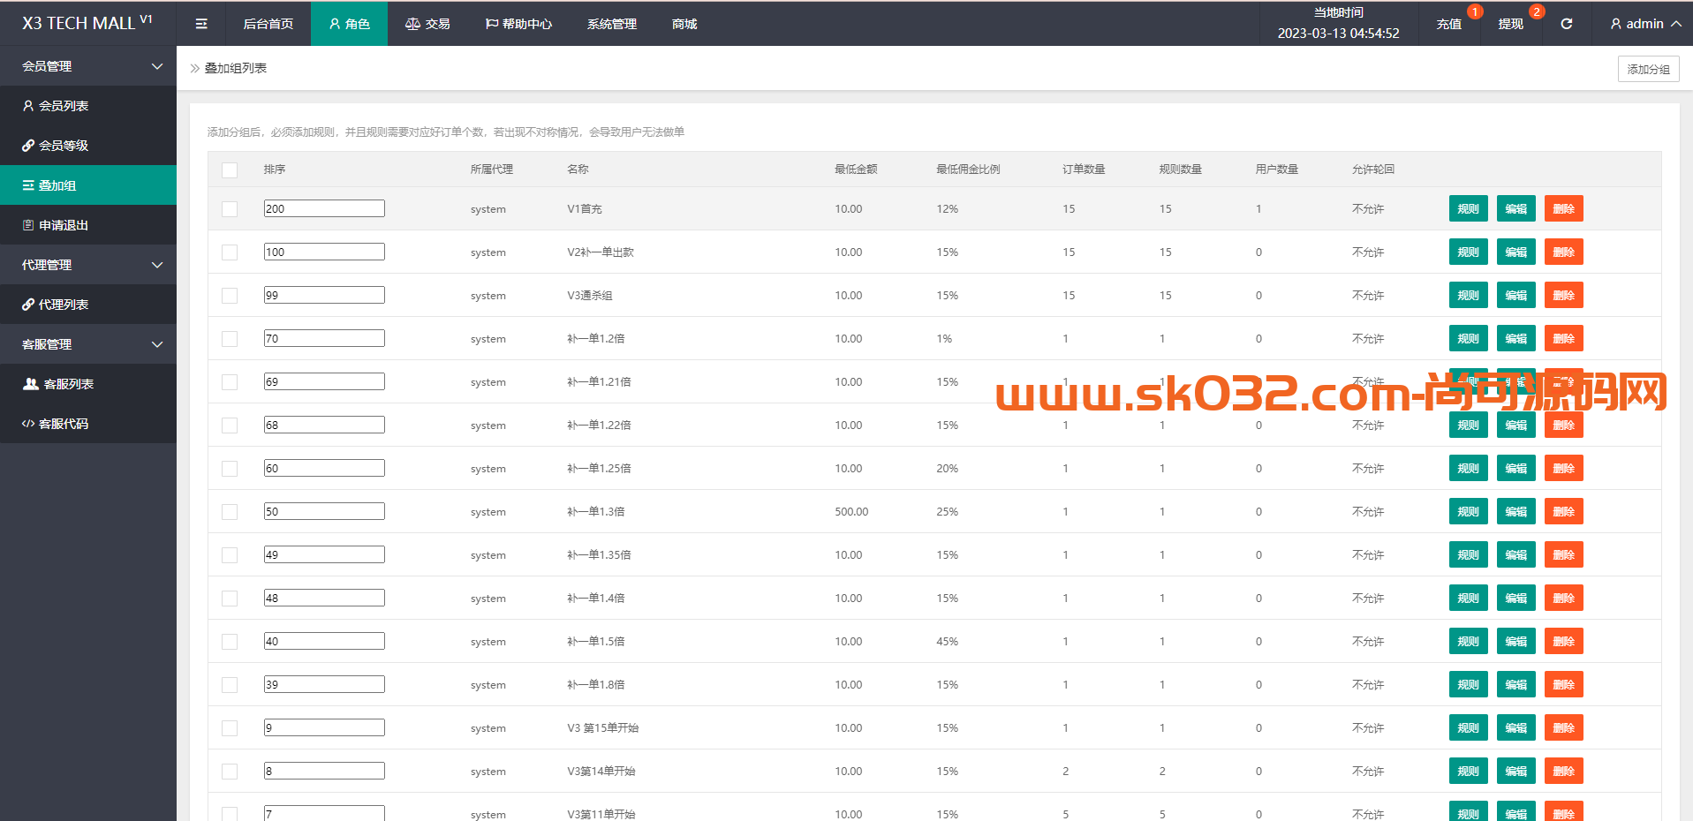This screenshot has height=821, width=1693.
Task: Toggle the sidebar collapse hamburger icon
Action: click(201, 24)
